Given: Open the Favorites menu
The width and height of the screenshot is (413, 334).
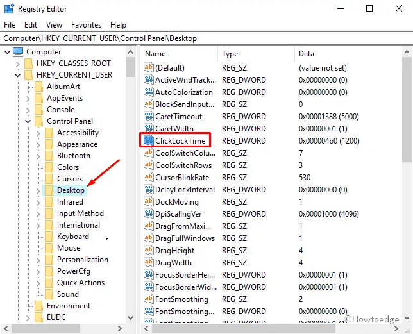Looking at the screenshot, I should click(86, 25).
